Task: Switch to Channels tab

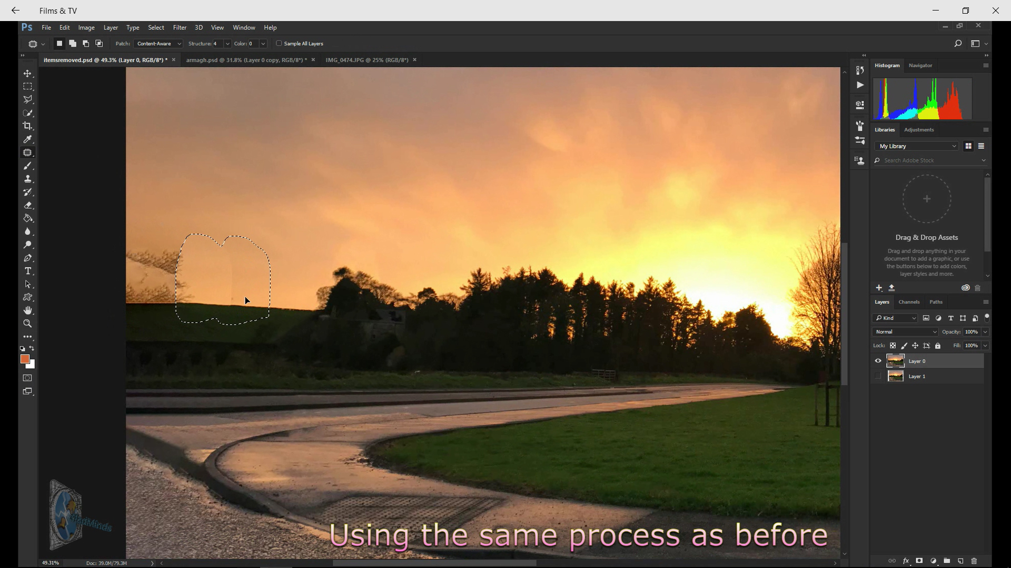Action: tap(908, 302)
